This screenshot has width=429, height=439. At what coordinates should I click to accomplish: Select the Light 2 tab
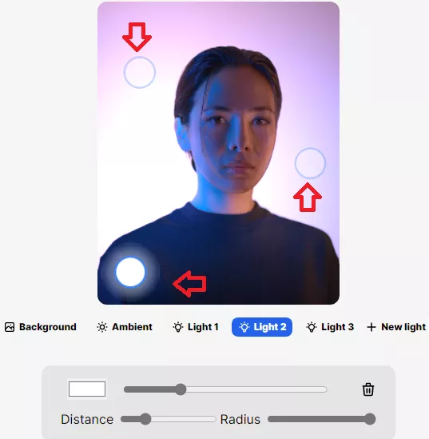click(262, 327)
